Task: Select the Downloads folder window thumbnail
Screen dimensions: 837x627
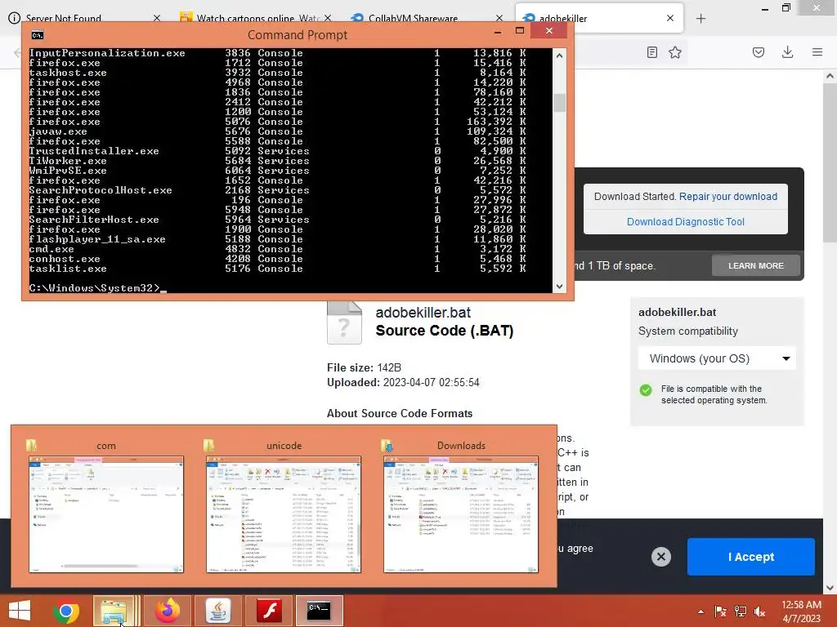Action: point(461,514)
